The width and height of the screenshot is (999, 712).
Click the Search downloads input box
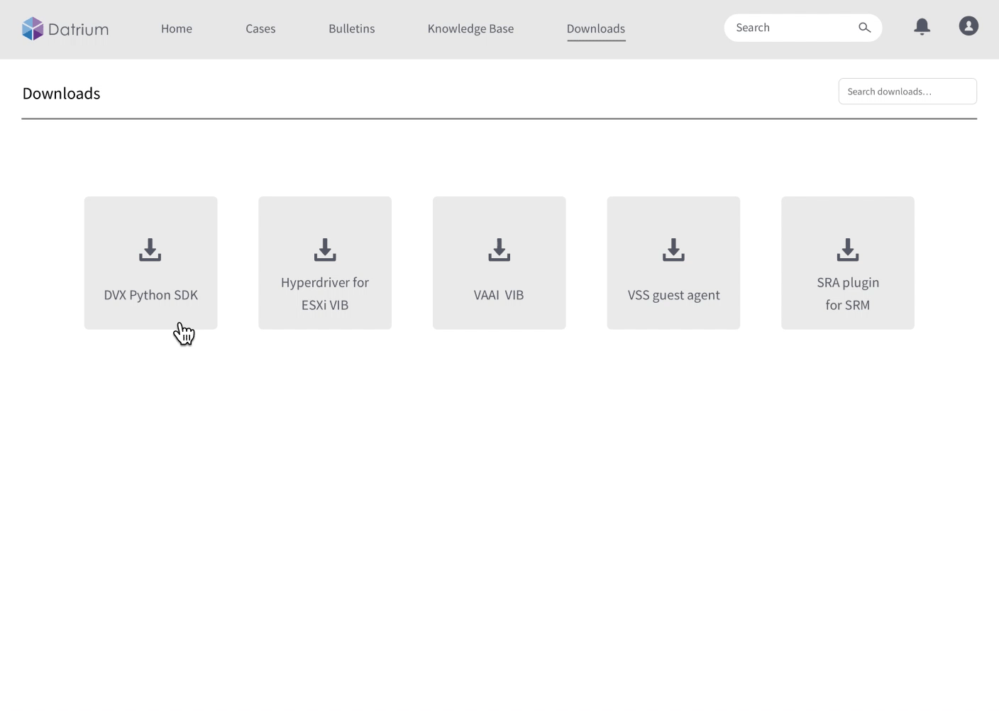pos(907,91)
